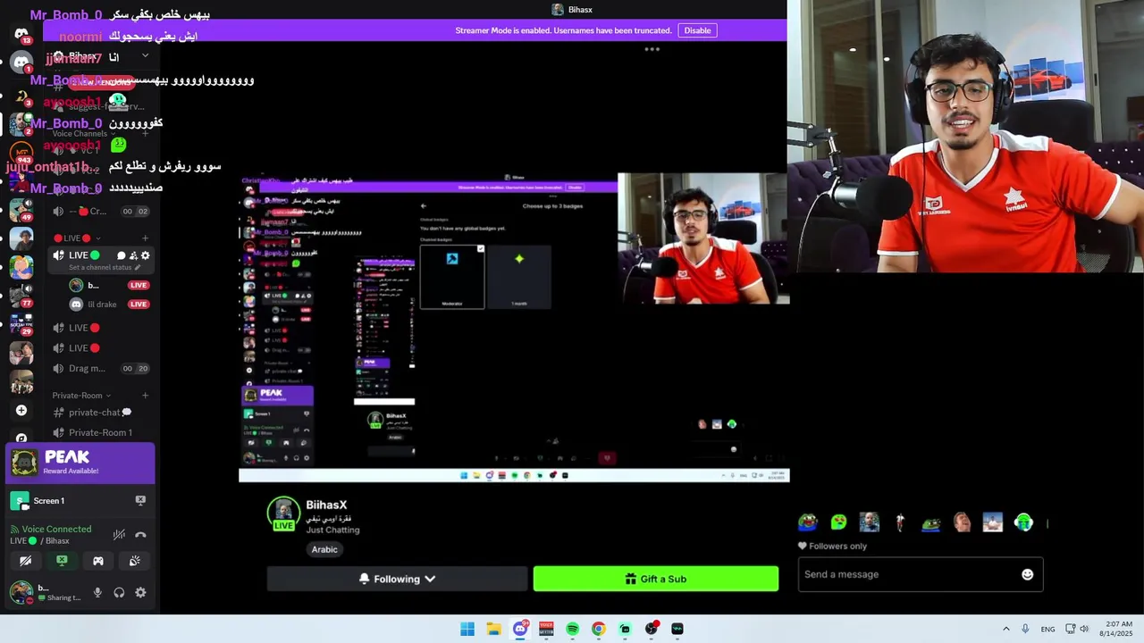
Task: Open Discord User Settings gear
Action: [x=140, y=592]
